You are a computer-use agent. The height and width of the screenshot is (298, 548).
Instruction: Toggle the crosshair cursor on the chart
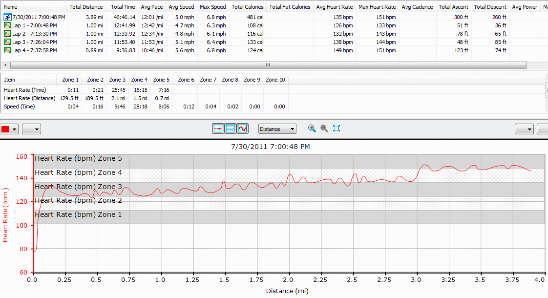[x=218, y=128]
